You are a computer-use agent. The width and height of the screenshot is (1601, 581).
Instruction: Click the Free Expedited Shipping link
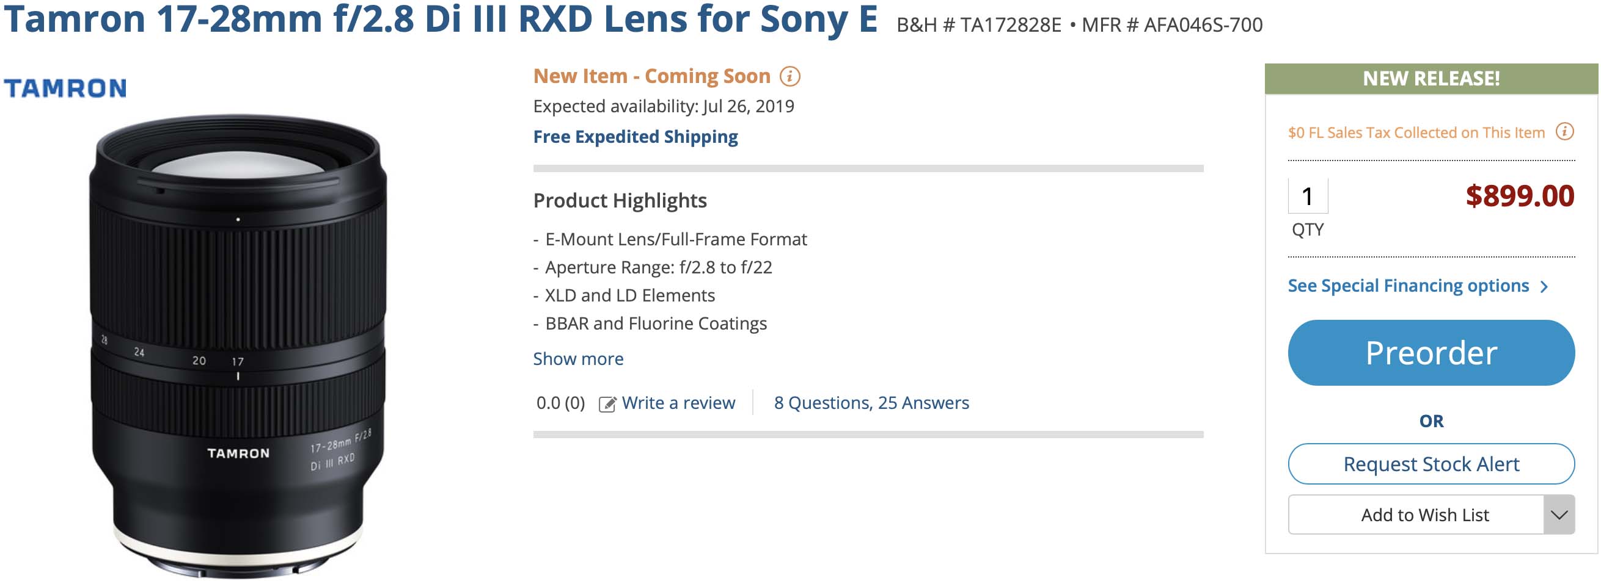tap(635, 137)
